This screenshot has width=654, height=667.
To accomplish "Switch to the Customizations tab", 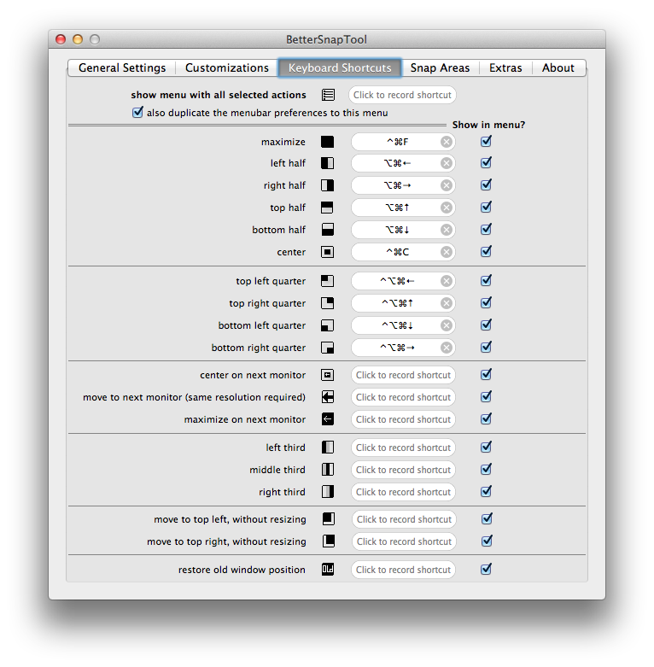I will 227,68.
